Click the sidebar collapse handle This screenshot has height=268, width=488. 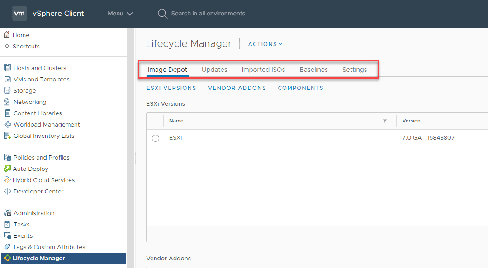coord(135,157)
